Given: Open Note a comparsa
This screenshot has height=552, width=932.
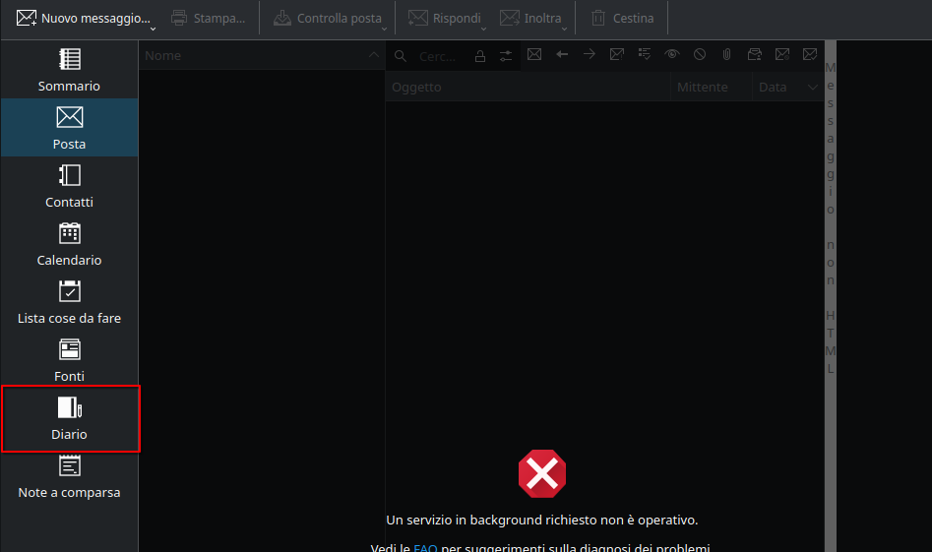Looking at the screenshot, I should [x=69, y=476].
